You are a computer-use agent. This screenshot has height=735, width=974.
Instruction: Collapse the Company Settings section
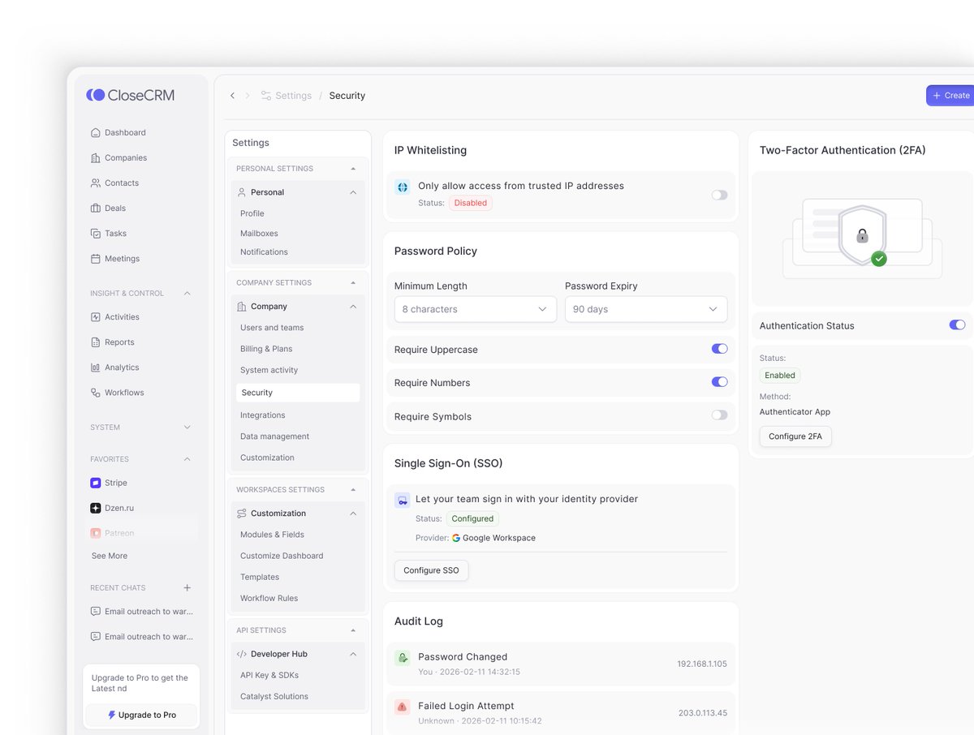(352, 282)
